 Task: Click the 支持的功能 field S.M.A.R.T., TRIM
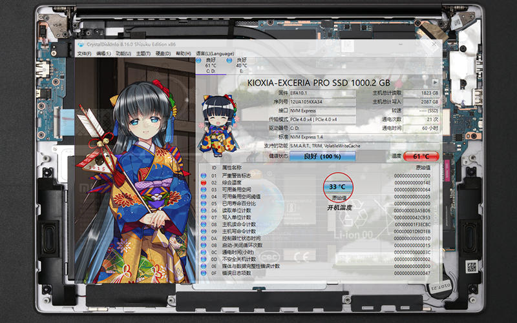coord(364,146)
